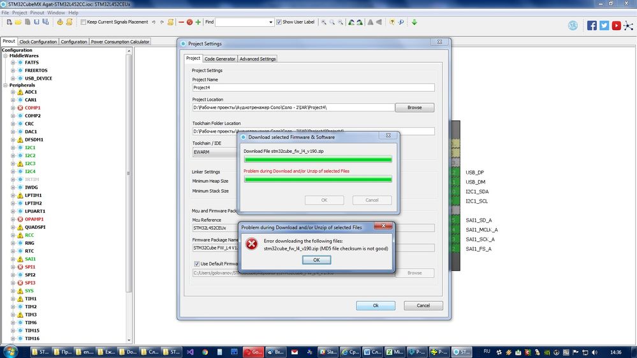Viewport: 637px width, 358px height.
Task: Click the second rotate chip view icon
Action: coord(360,22)
